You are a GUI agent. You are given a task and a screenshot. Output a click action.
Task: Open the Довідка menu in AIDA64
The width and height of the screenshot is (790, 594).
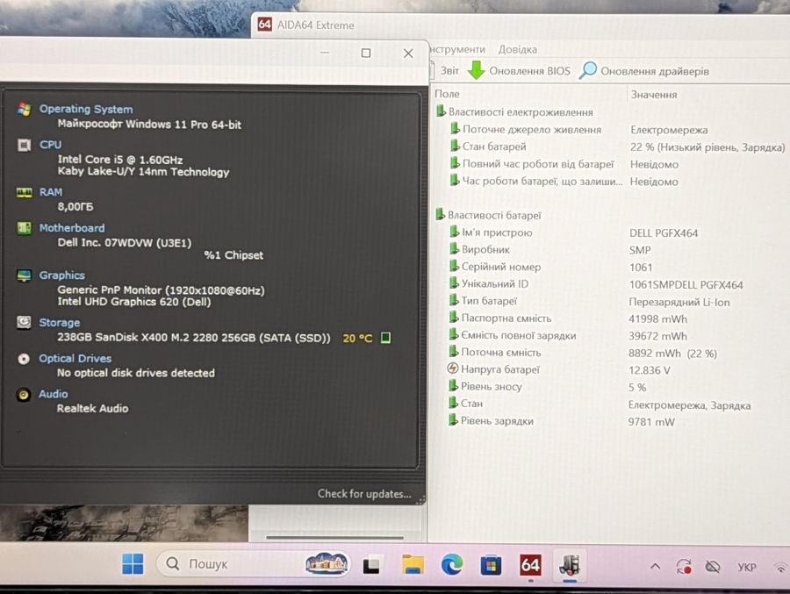point(517,49)
